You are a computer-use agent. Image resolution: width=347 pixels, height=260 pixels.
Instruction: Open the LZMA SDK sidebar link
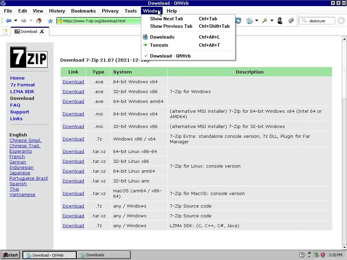tap(22, 91)
